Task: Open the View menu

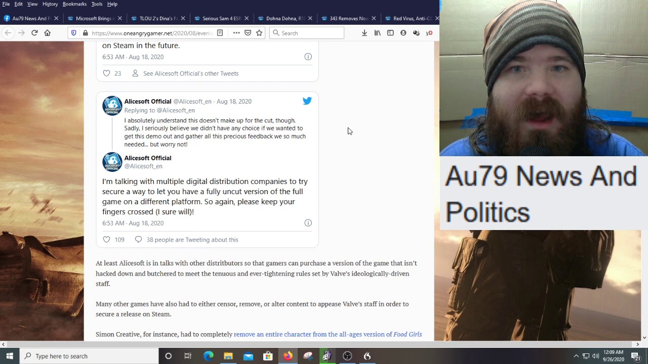Action: tap(32, 4)
